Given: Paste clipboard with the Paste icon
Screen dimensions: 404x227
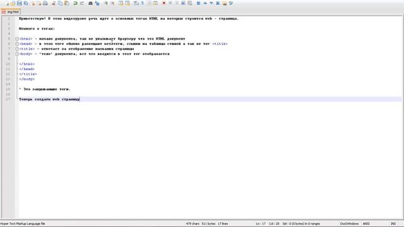Looking at the screenshot, I should tap(67, 3).
